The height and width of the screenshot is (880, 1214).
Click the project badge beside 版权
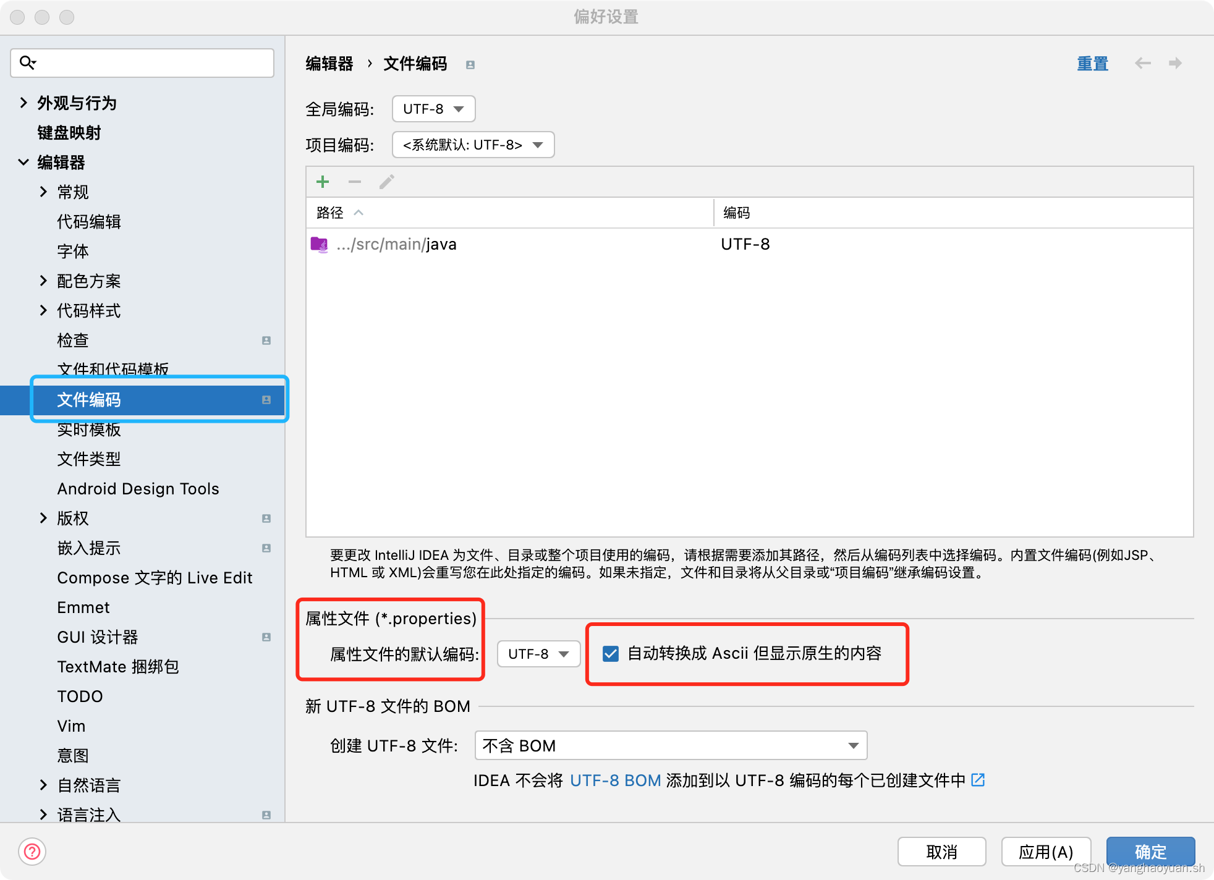pyautogui.click(x=266, y=518)
